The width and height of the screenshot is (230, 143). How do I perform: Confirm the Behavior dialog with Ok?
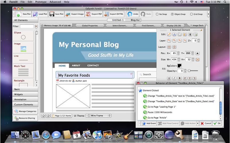point(217,123)
